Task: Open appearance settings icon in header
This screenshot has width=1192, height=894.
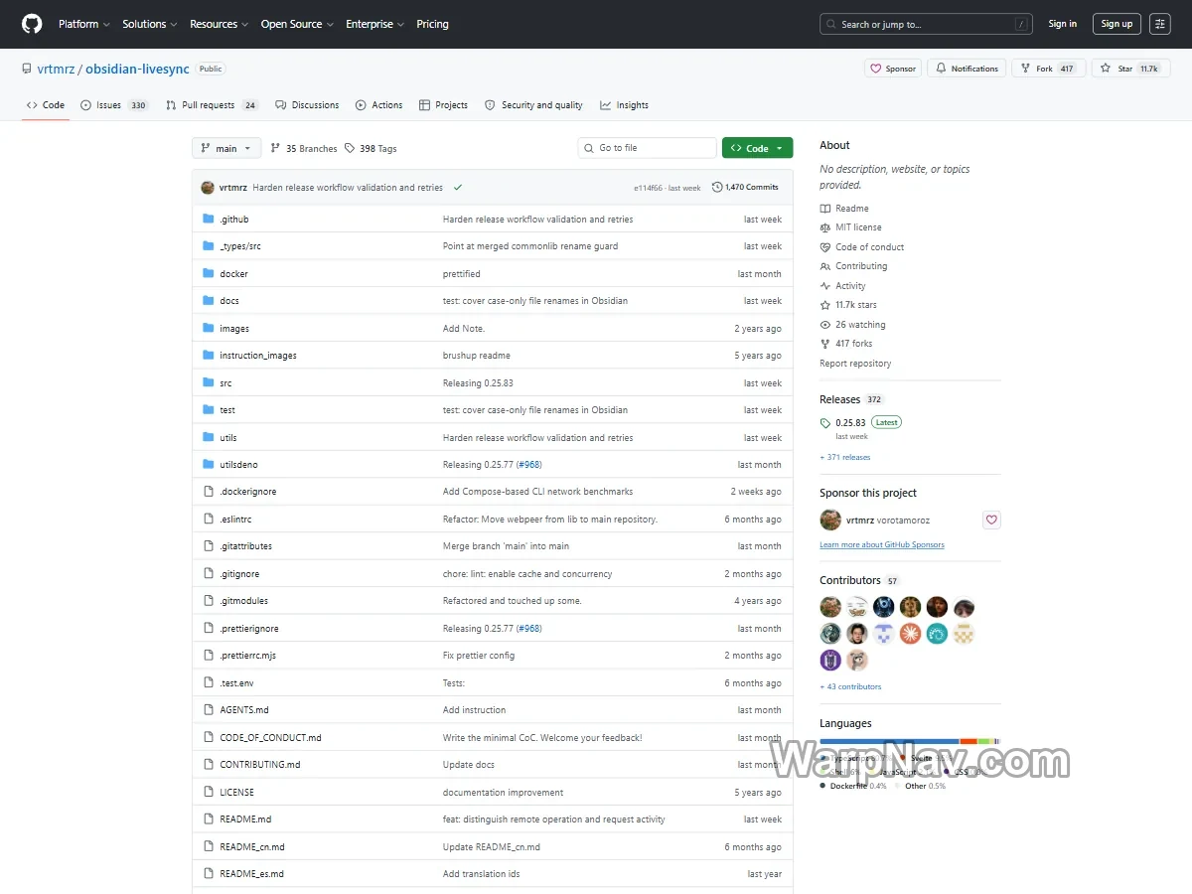Action: pos(1159,24)
